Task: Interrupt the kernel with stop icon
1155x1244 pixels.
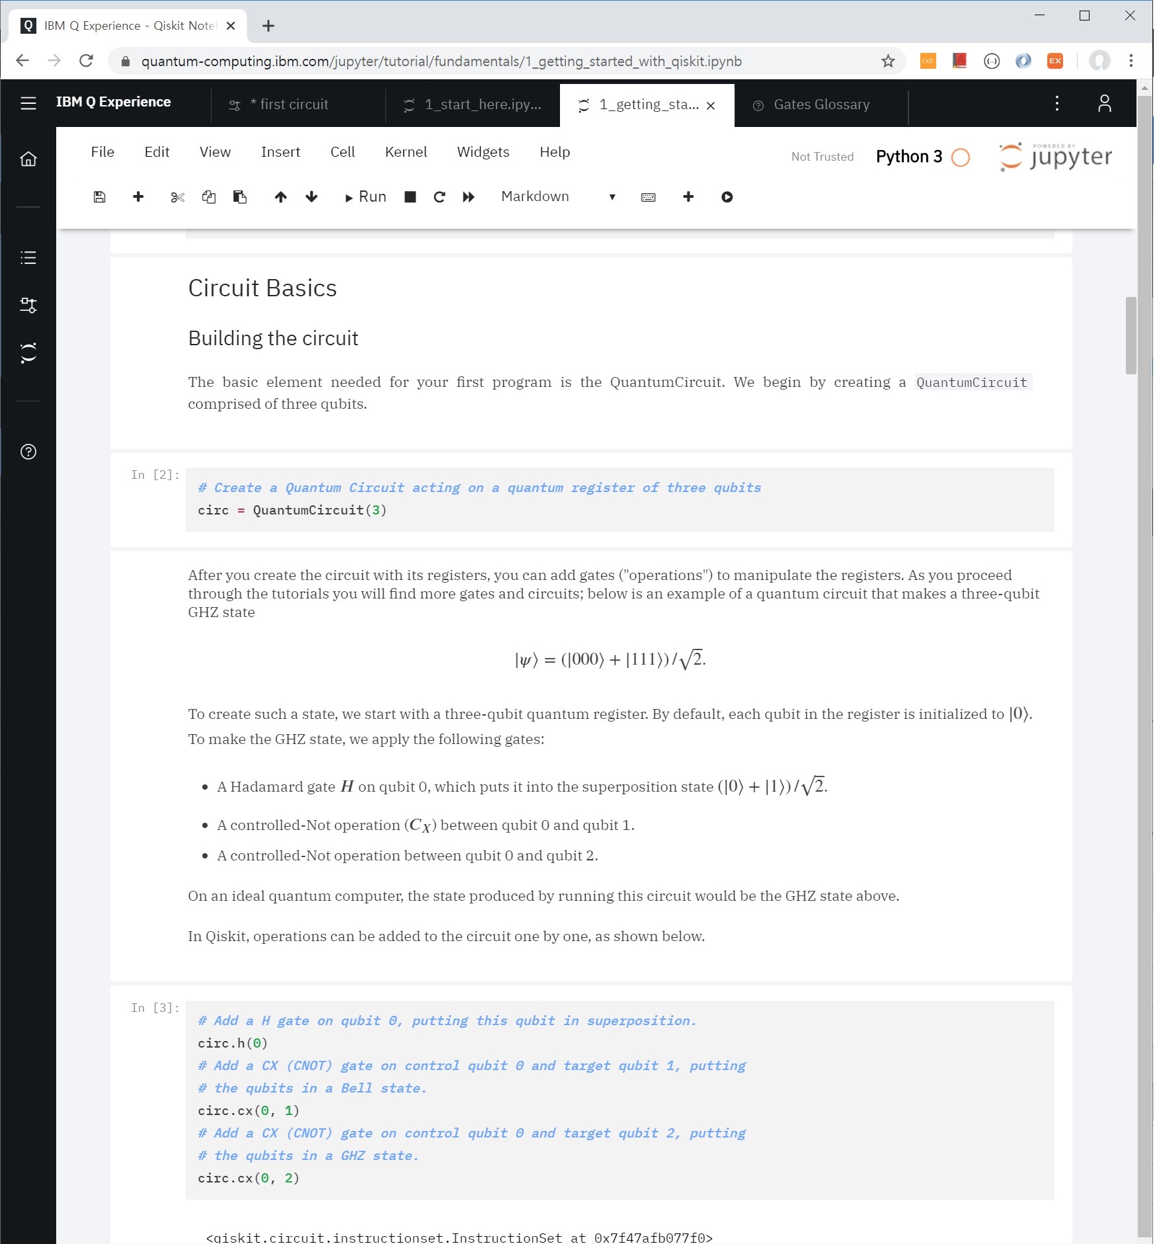Action: pos(410,197)
